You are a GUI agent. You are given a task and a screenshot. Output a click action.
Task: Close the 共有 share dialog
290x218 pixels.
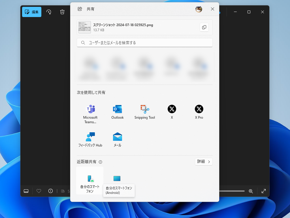point(212,9)
